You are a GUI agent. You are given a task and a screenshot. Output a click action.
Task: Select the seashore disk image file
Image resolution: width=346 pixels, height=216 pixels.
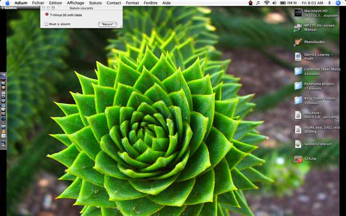(x=298, y=115)
